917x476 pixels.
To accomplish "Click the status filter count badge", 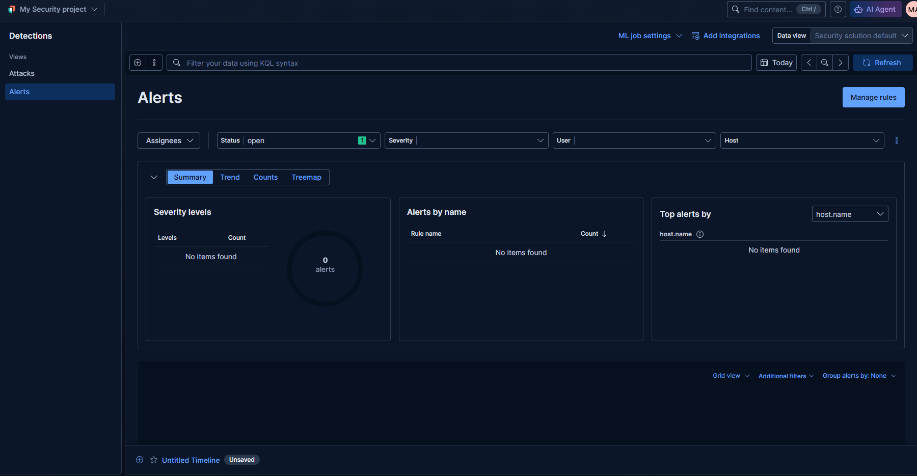I will tap(362, 141).
